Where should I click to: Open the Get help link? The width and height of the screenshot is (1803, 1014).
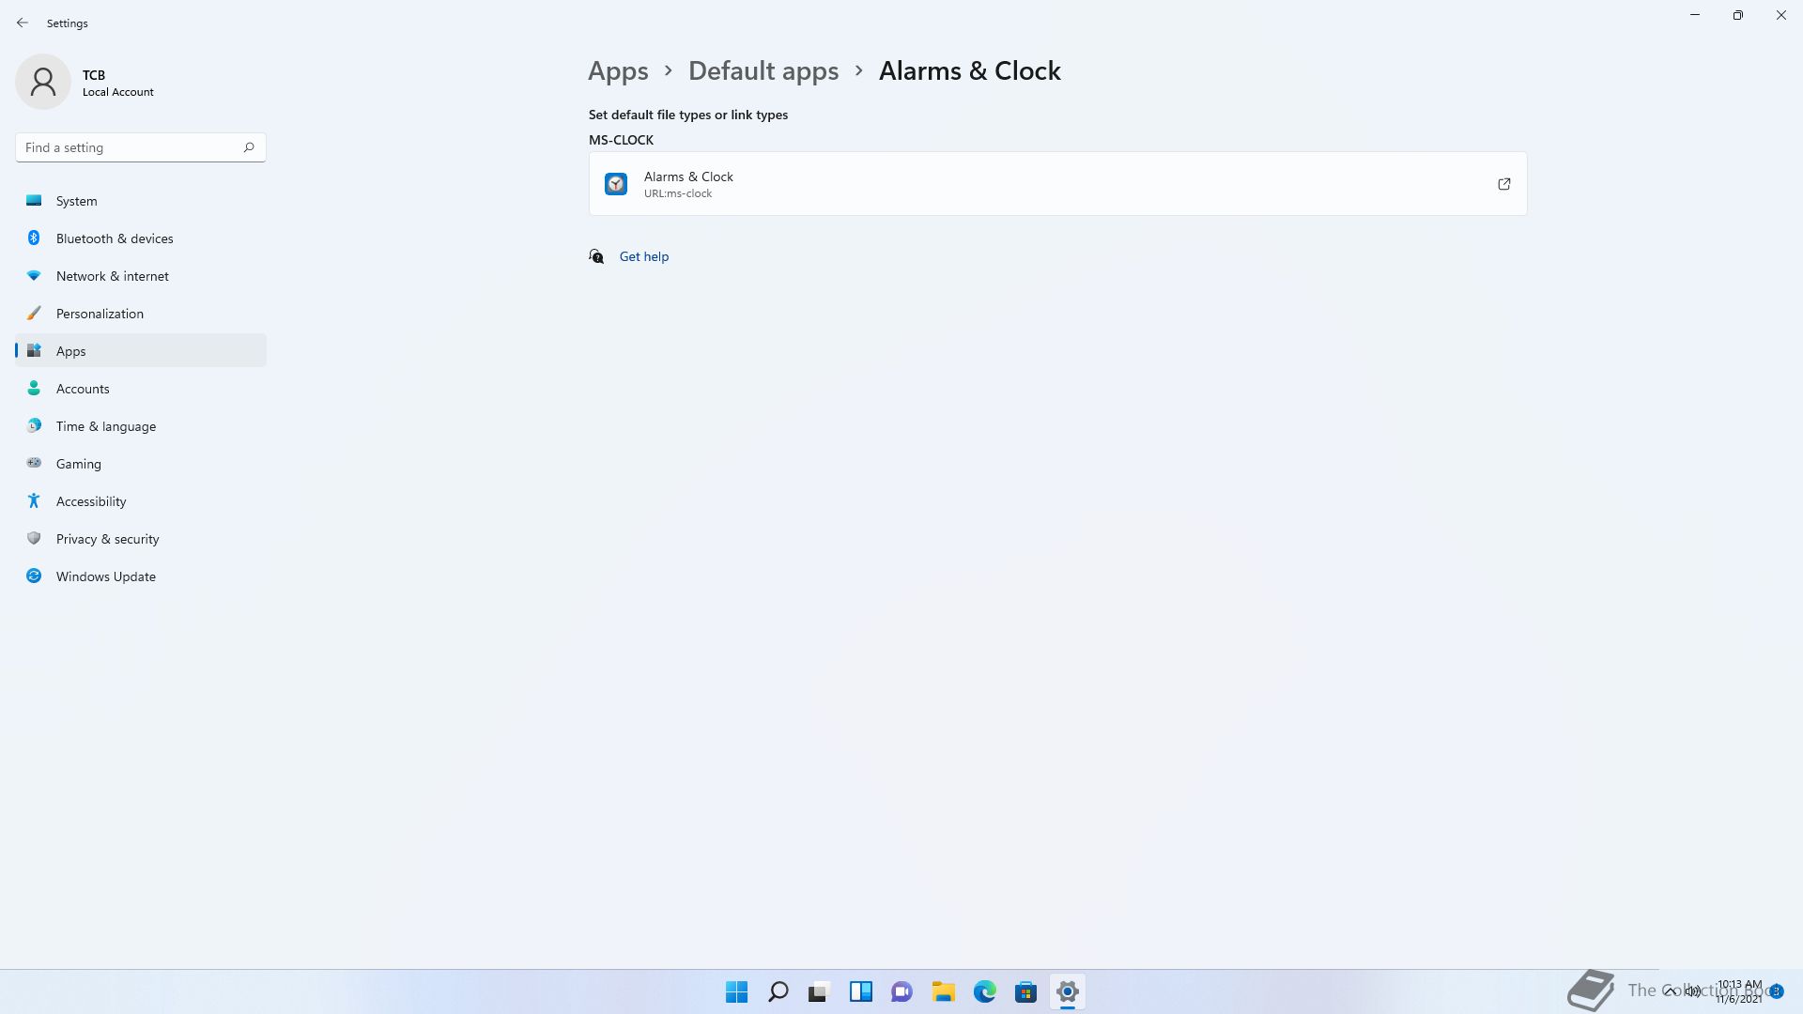(644, 256)
